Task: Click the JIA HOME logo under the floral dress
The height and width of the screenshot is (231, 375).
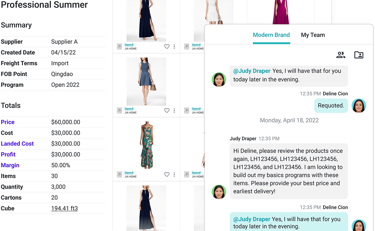Action: pyautogui.click(x=119, y=174)
